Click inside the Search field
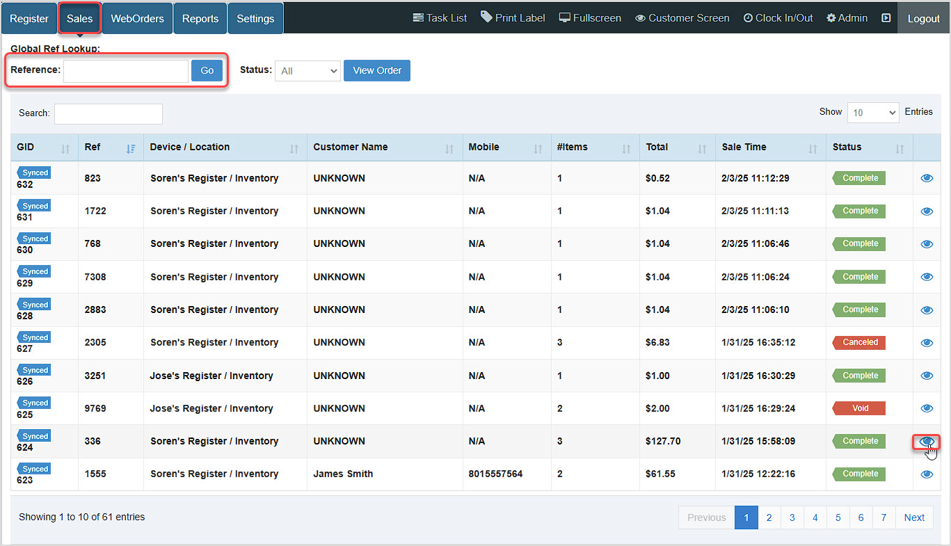Screen dimensions: 951x546 (108, 113)
